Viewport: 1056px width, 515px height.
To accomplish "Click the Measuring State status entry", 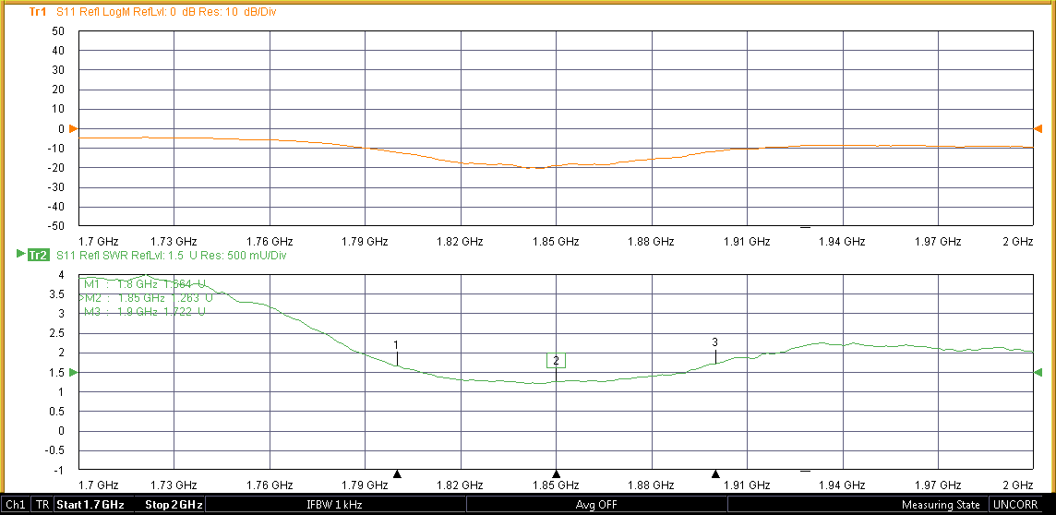I will click(941, 505).
